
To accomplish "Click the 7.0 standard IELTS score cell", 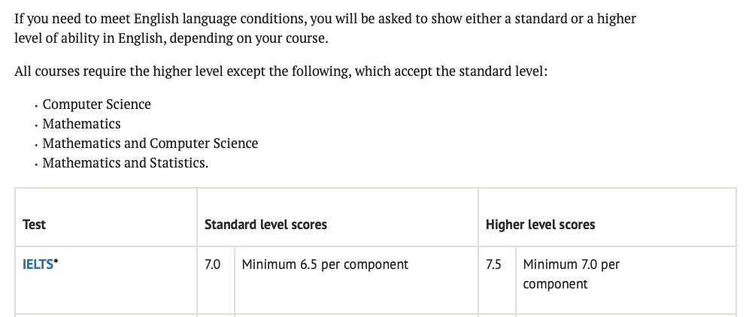I will tap(213, 264).
